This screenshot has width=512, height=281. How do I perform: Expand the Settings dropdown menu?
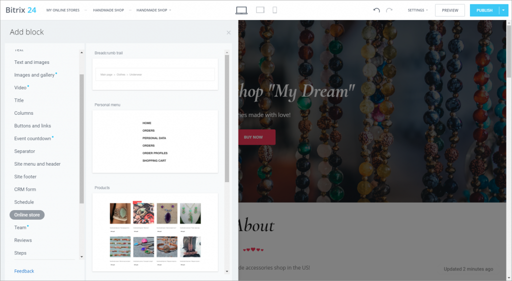click(x=417, y=10)
